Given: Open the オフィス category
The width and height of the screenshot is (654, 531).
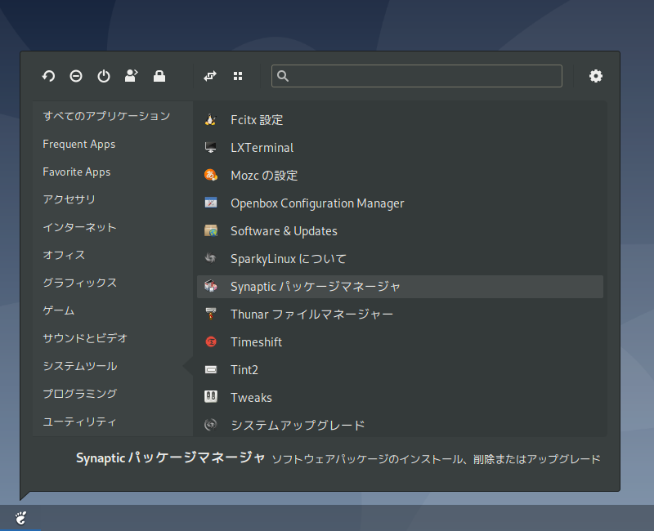Looking at the screenshot, I should click(64, 255).
